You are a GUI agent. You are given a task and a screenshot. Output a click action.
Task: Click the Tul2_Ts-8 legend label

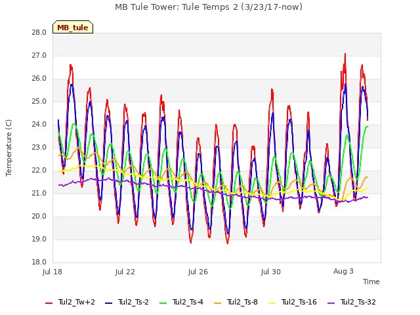coord(242,302)
